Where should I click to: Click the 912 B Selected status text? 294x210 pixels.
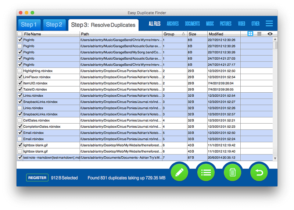click(x=64, y=178)
